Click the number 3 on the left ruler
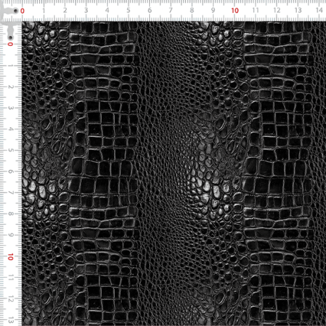326x326 pixels. click(x=10, y=108)
